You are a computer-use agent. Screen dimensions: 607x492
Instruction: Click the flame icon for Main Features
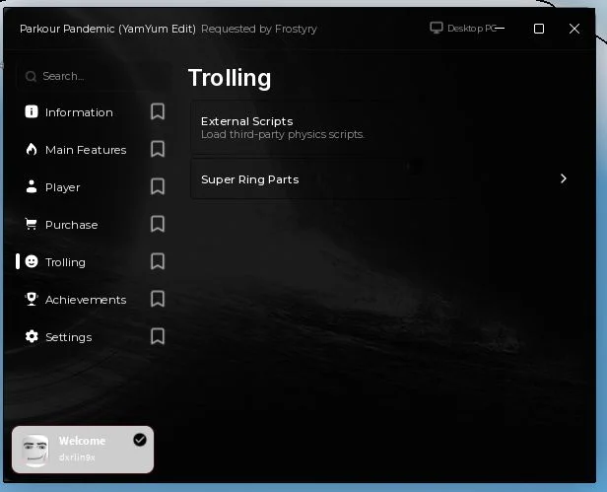point(32,149)
